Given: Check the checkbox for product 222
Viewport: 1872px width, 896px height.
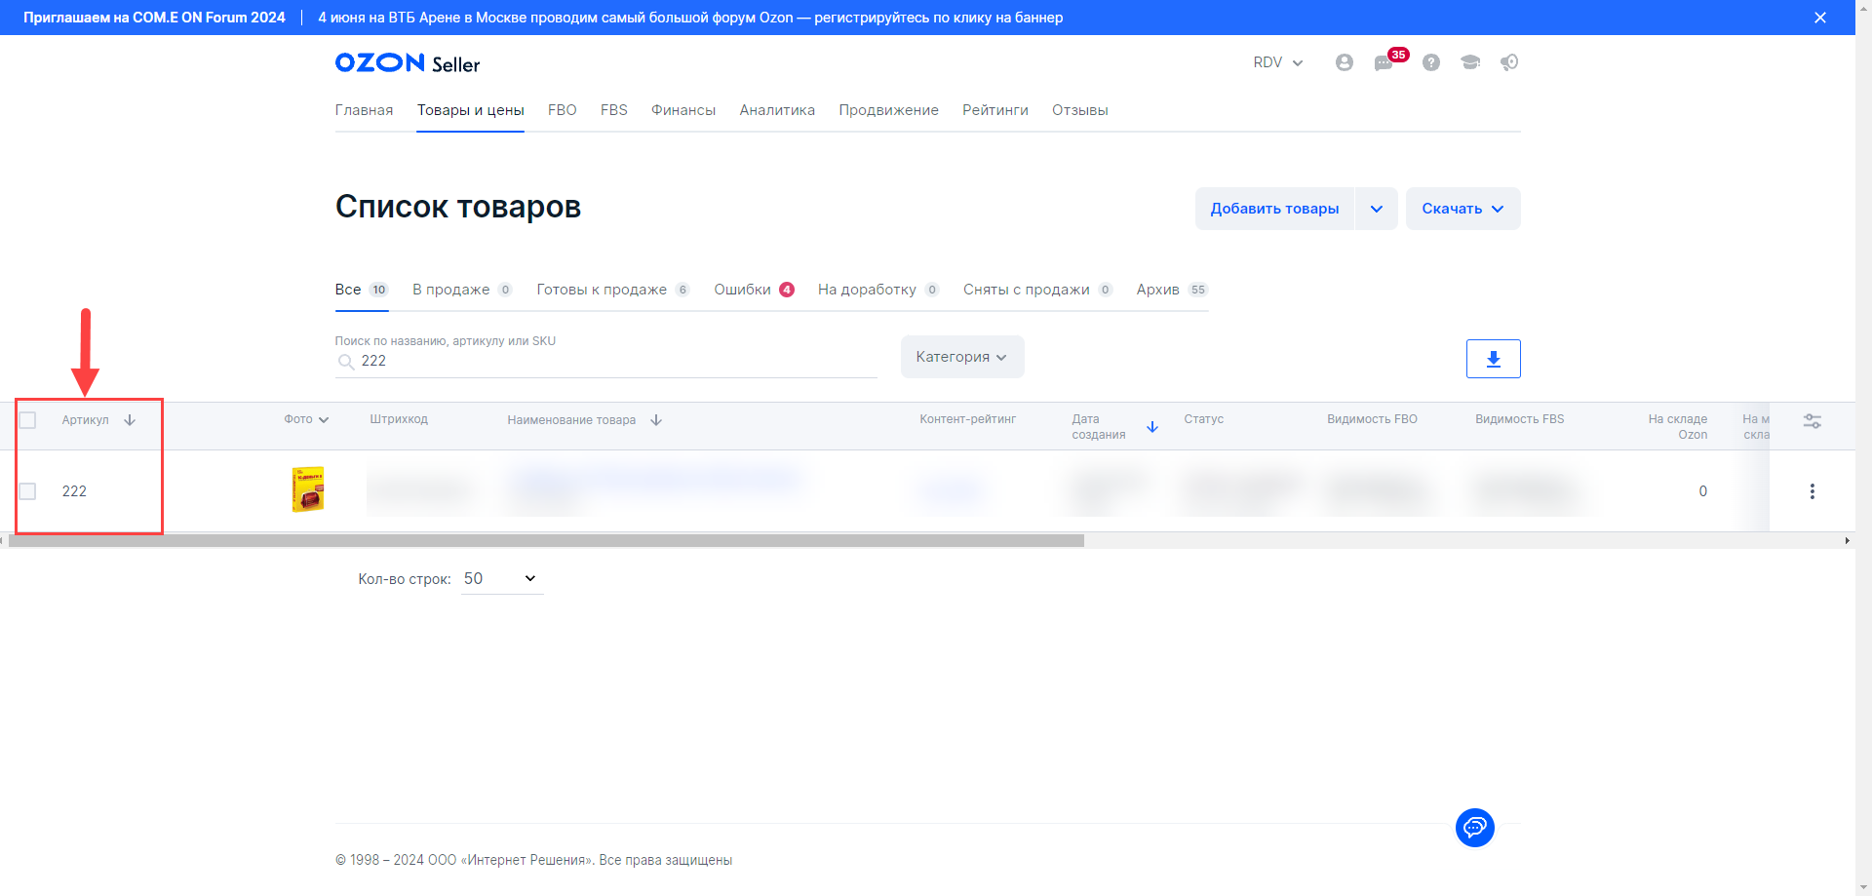Looking at the screenshot, I should pos(28,491).
